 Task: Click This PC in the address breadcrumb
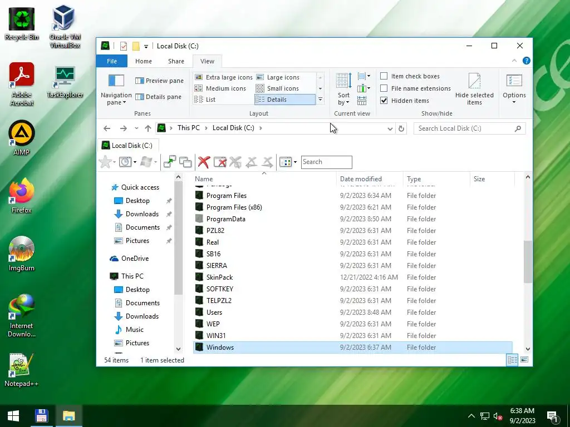tap(188, 128)
